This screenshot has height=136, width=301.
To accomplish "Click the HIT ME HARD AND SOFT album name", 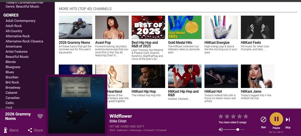I will pos(127,127).
